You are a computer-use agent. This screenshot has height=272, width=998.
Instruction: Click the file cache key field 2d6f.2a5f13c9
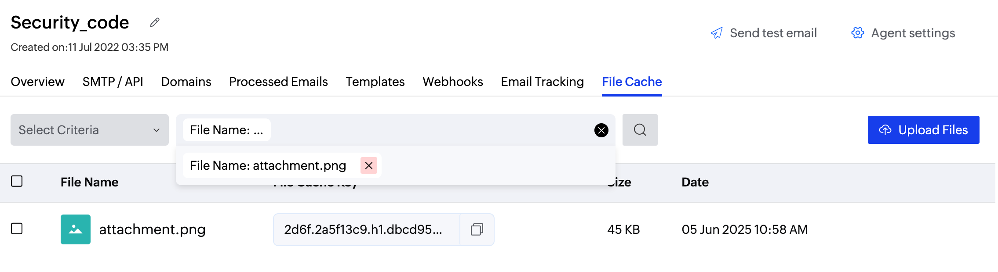(363, 229)
